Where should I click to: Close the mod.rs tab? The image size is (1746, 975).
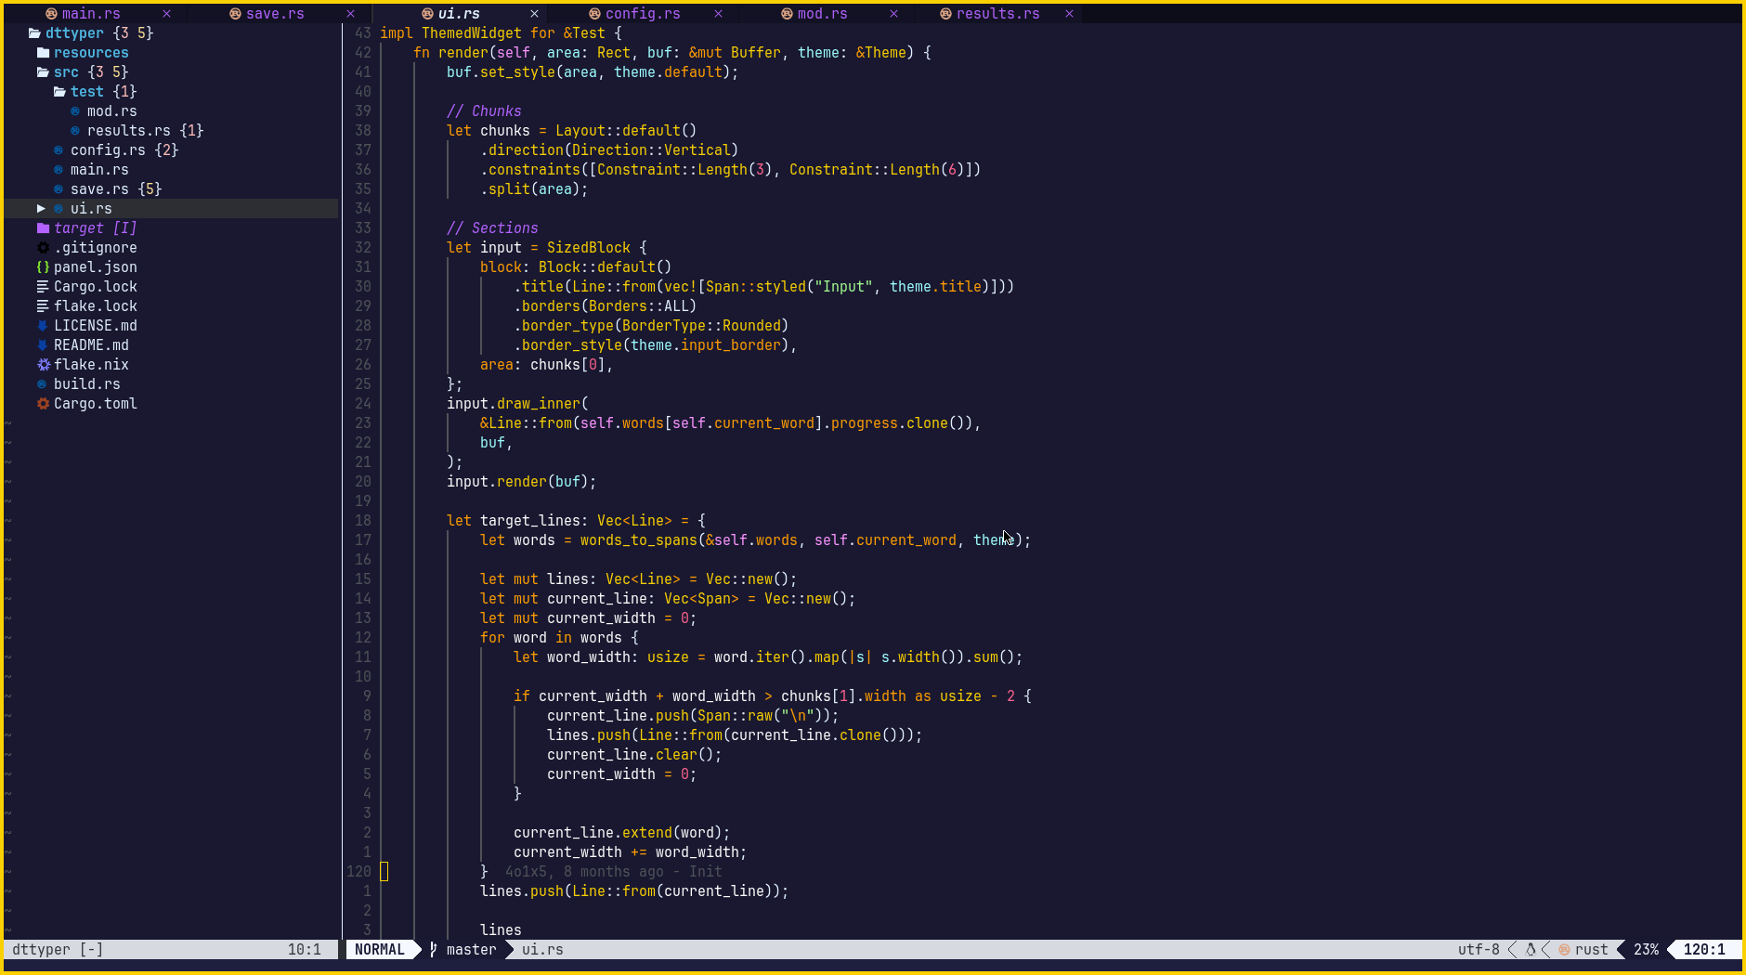(893, 14)
